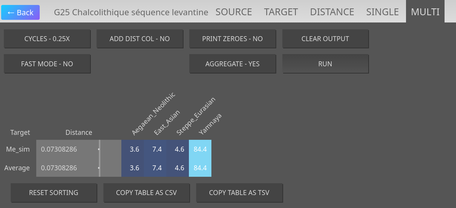Toggle FAST MODE - NO option
The height and width of the screenshot is (208, 456).
click(47, 64)
